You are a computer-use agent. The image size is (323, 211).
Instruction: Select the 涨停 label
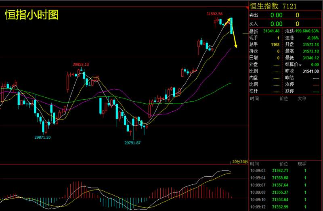pos(289,84)
